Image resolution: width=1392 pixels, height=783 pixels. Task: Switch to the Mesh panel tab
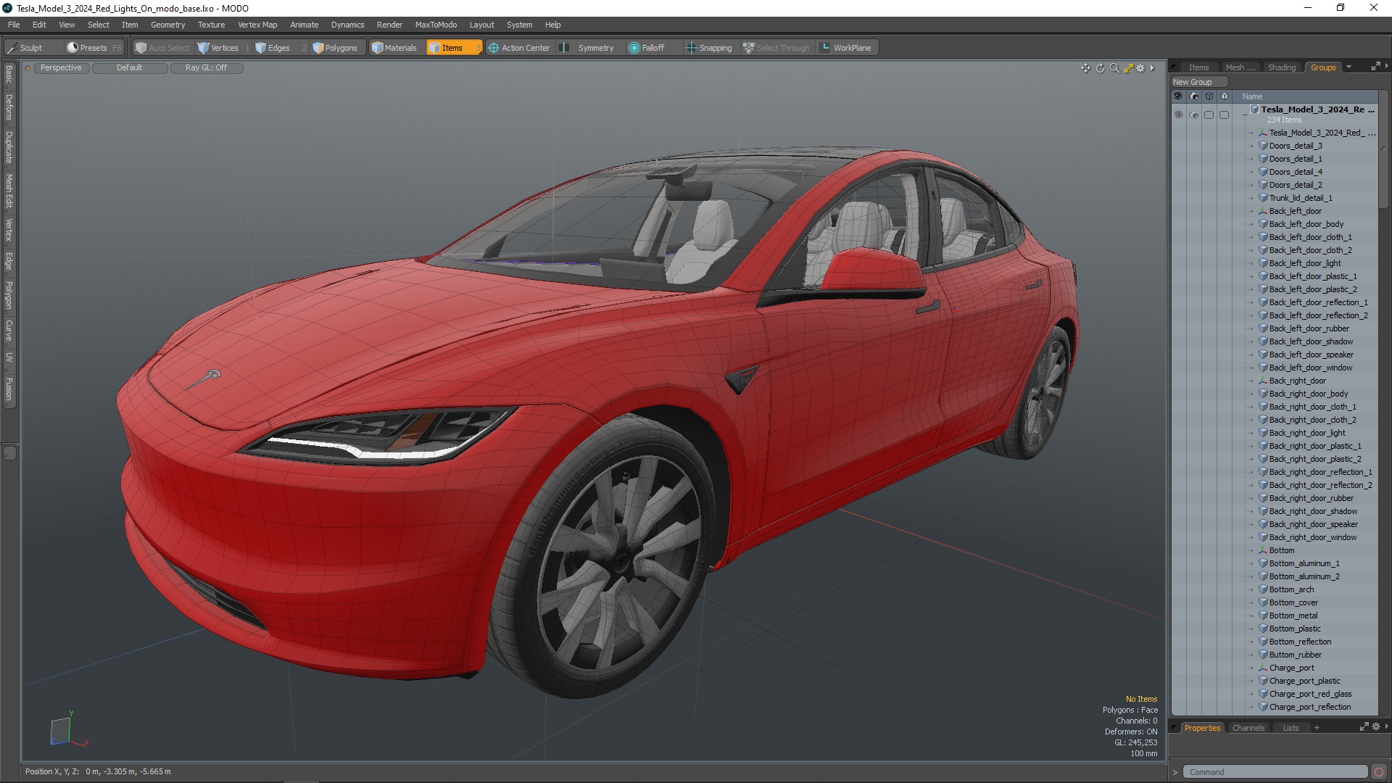1239,67
